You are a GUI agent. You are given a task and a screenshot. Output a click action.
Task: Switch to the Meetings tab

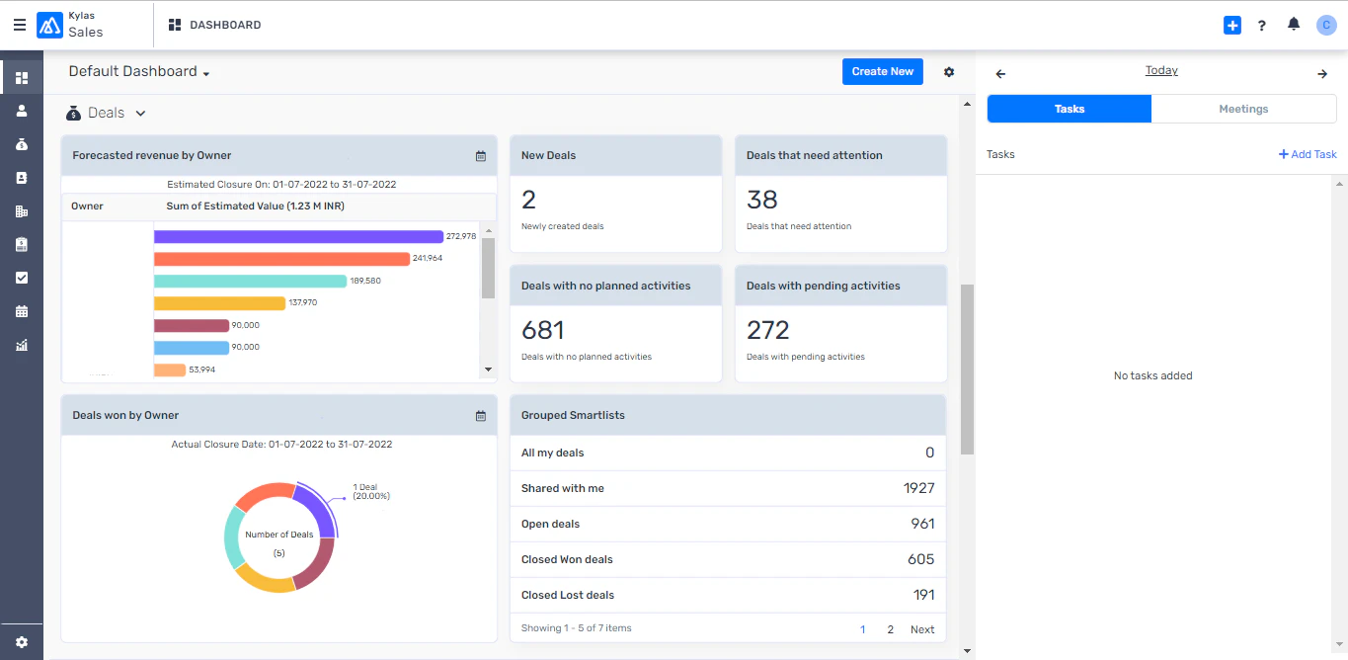coord(1243,109)
